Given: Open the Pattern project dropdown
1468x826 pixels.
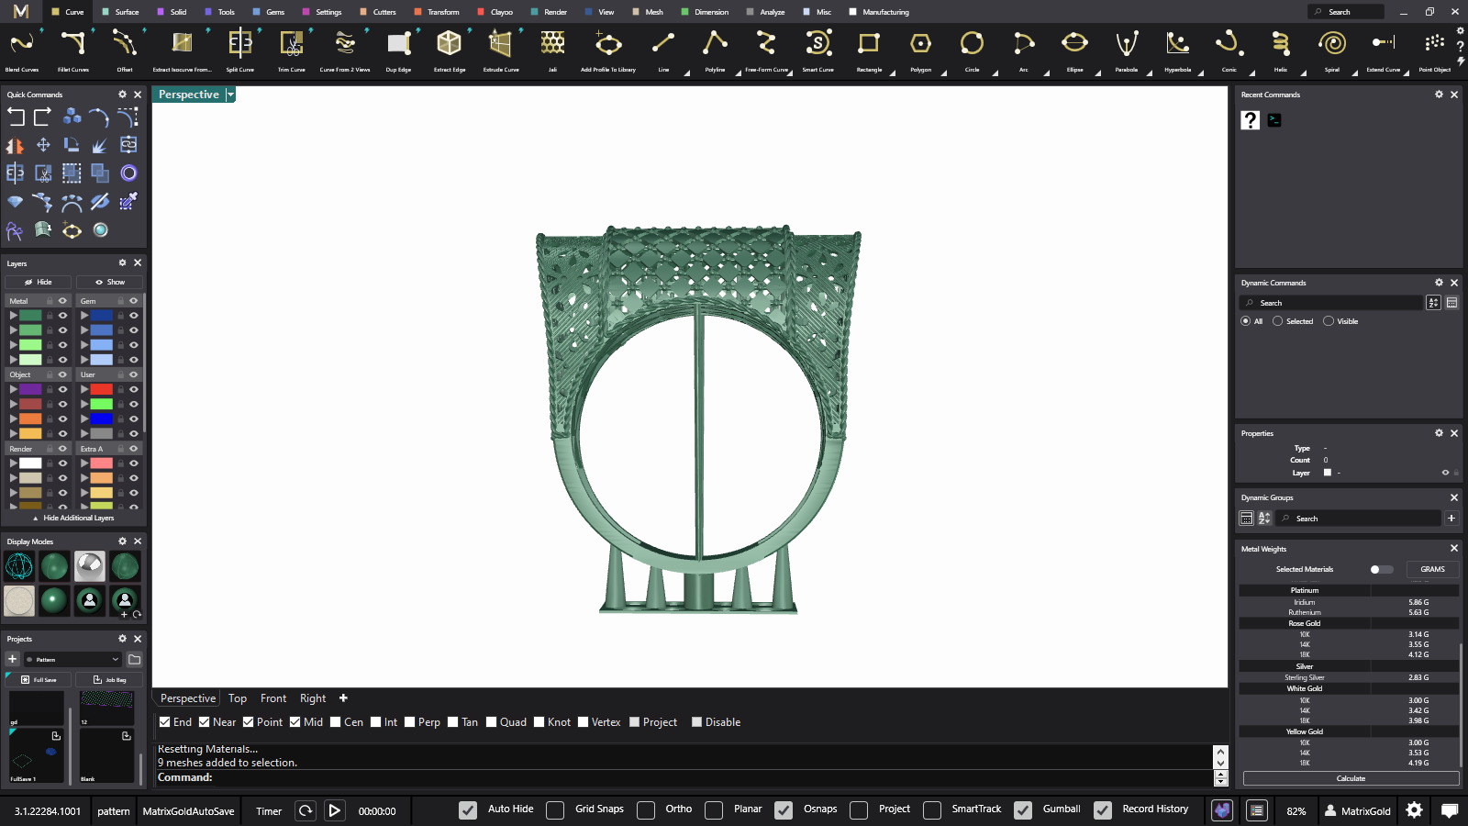Looking at the screenshot, I should tap(73, 659).
